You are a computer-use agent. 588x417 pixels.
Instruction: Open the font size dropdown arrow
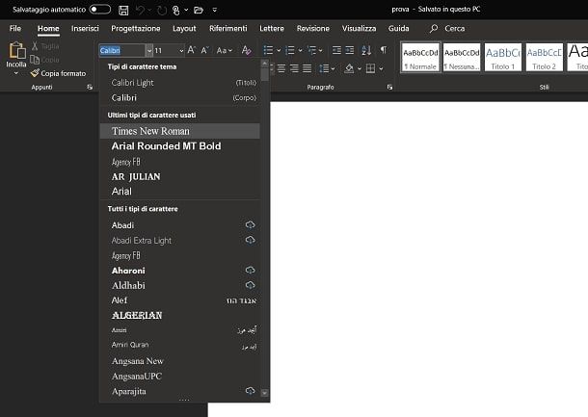click(x=181, y=50)
